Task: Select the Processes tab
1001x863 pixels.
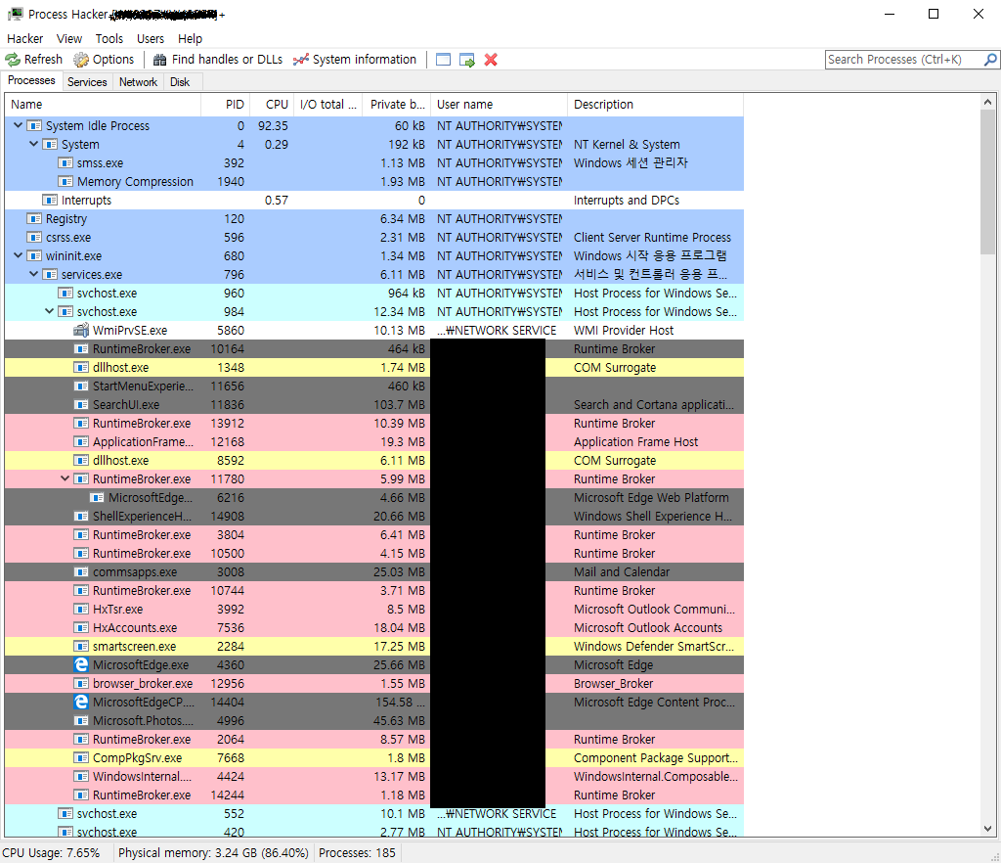Action: point(31,80)
